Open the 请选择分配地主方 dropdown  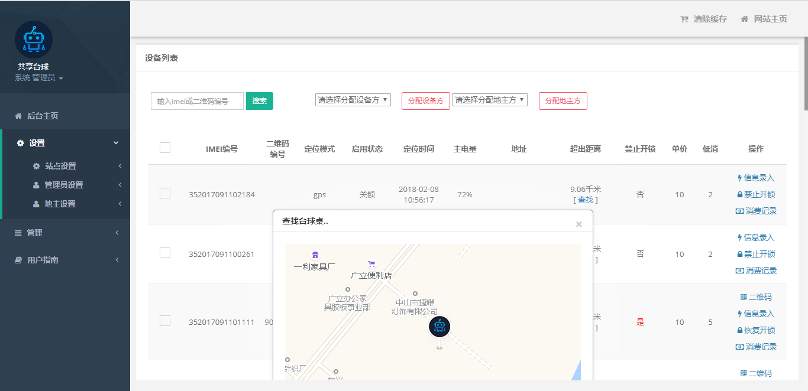click(490, 100)
